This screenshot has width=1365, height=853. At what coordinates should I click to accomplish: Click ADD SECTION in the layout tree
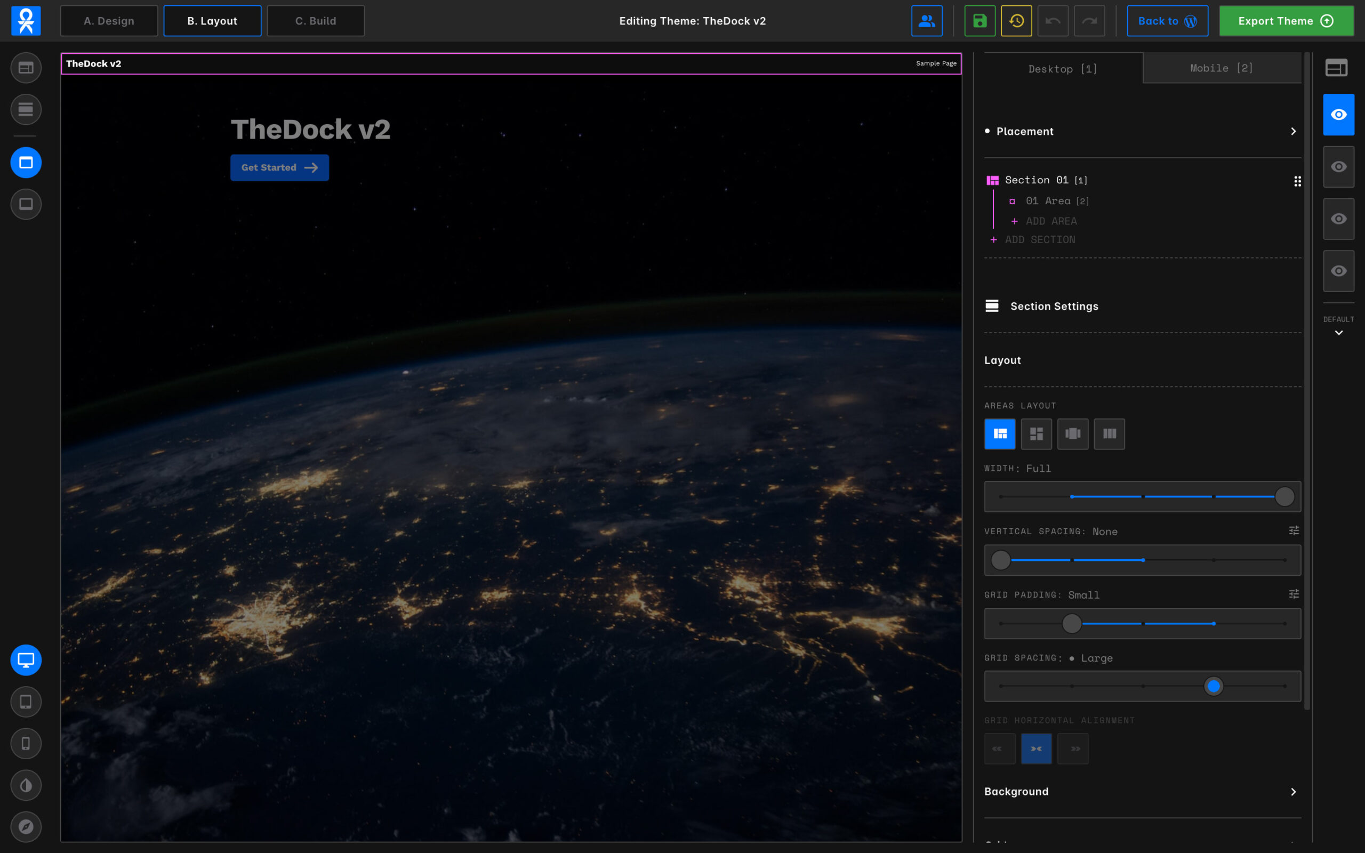tap(1039, 240)
